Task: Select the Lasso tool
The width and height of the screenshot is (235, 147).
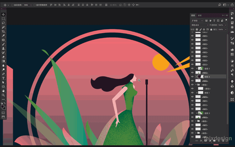Action: [x=3, y=23]
